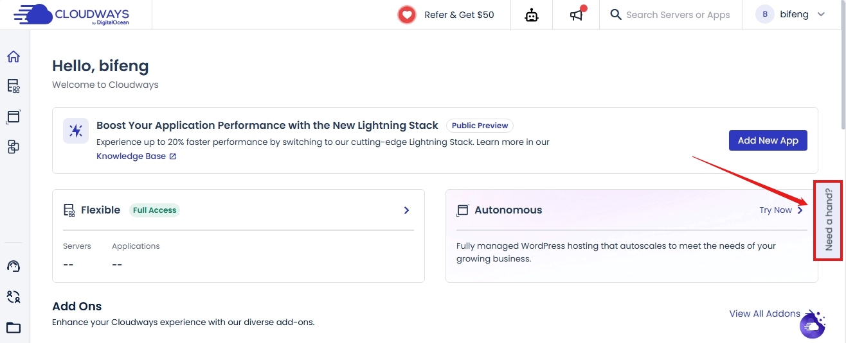This screenshot has height=343, width=846.
Task: Open the View All Addons link
Action: (764, 314)
